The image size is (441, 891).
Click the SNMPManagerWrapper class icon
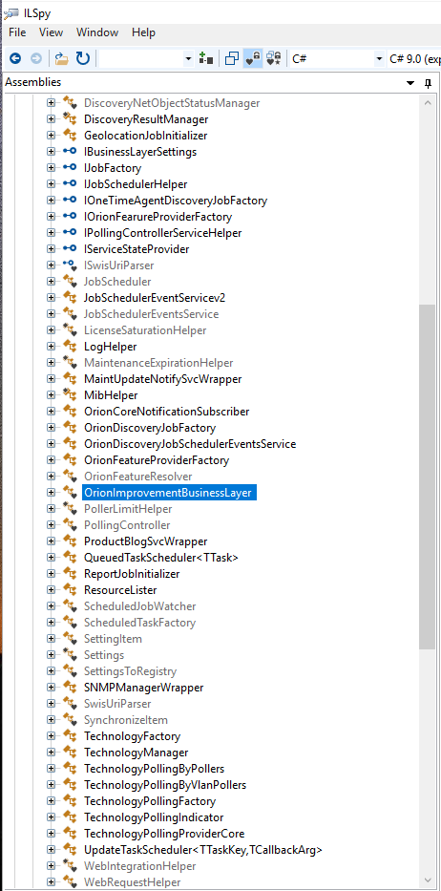[70, 687]
